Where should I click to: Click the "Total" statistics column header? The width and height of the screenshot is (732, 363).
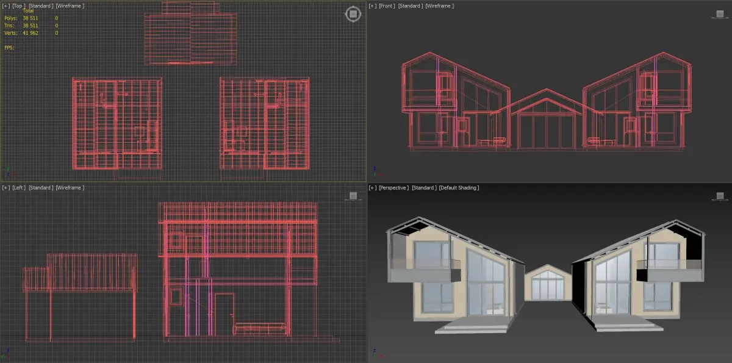click(x=28, y=11)
